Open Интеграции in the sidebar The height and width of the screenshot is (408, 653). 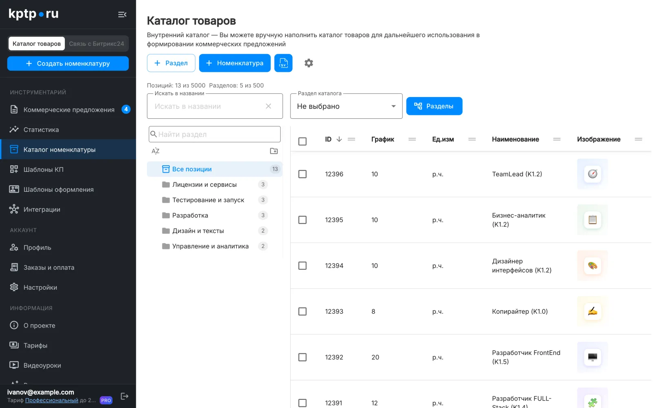pyautogui.click(x=68, y=209)
